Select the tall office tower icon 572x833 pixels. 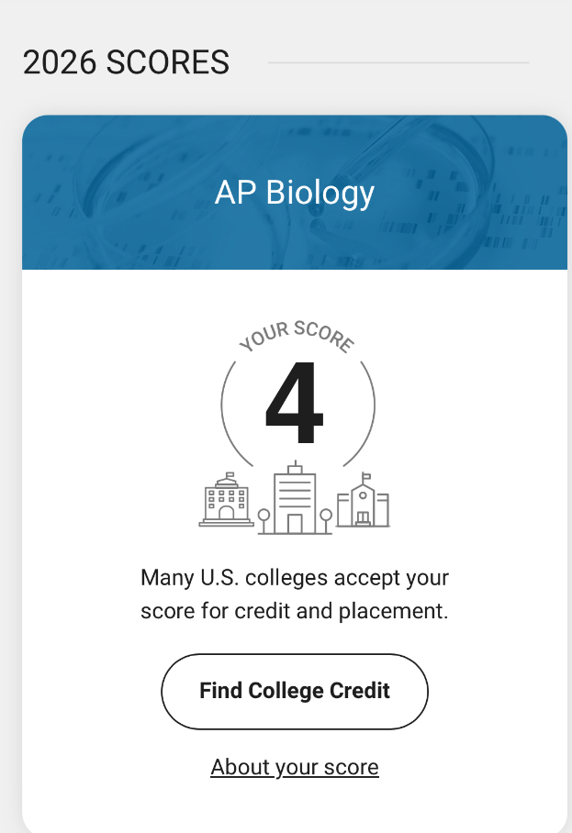tap(295, 498)
